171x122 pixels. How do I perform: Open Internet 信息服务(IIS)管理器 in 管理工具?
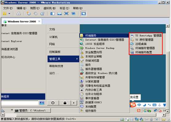104,40
